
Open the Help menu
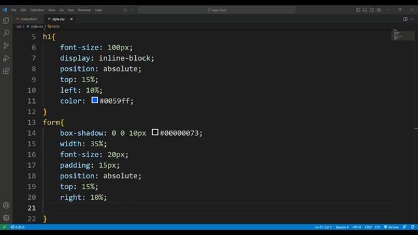click(99, 10)
